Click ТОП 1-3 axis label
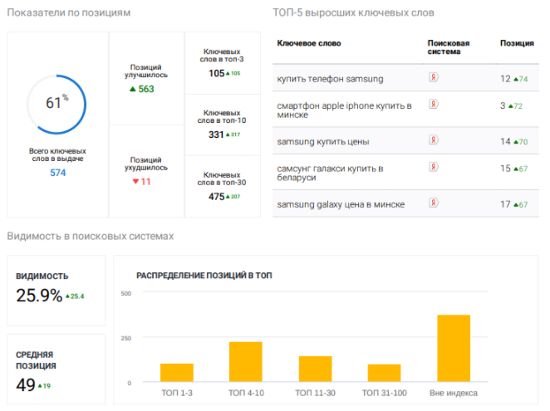The width and height of the screenshot is (550, 411). pos(177,393)
